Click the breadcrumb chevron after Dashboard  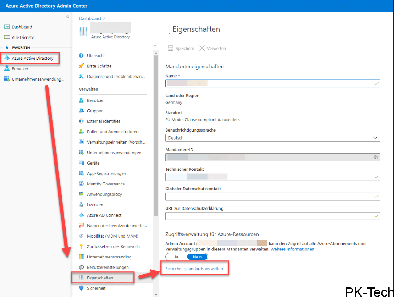click(104, 18)
